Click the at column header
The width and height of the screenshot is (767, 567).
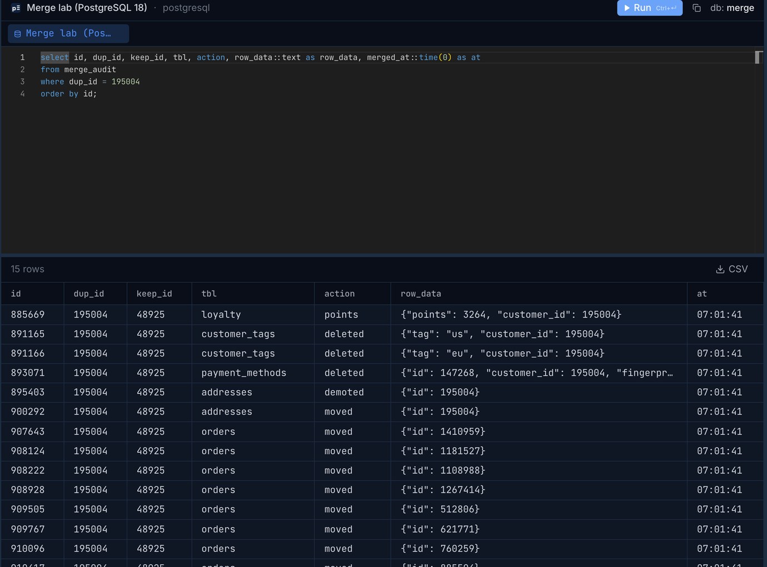click(725, 294)
